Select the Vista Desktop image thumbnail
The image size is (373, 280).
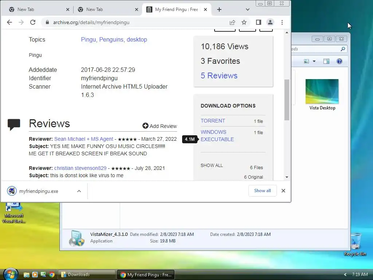(x=322, y=92)
